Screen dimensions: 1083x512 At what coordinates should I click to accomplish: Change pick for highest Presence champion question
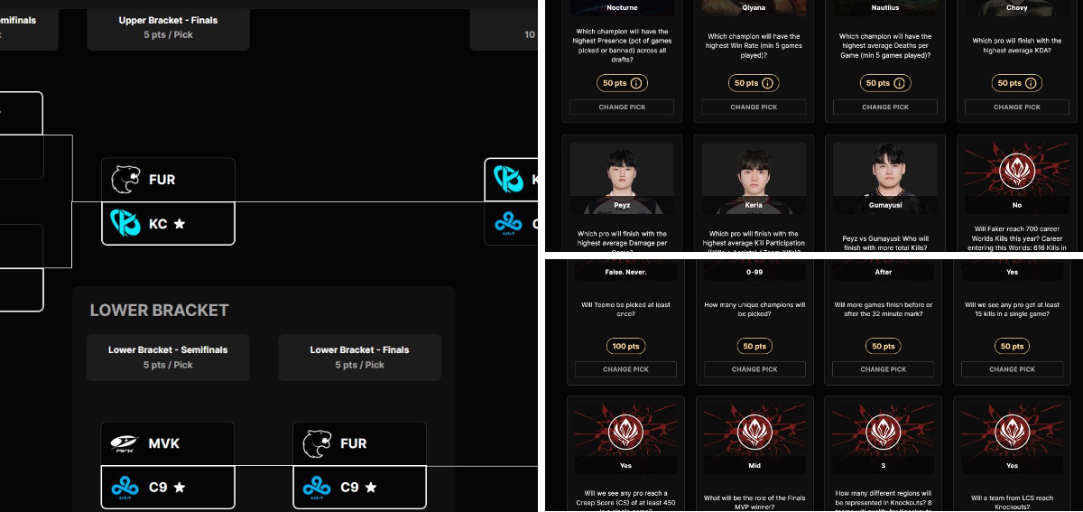coord(623,107)
